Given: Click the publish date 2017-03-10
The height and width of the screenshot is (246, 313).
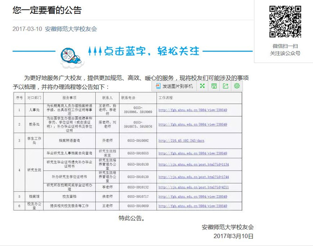Looking at the screenshot, I should [x=27, y=29].
